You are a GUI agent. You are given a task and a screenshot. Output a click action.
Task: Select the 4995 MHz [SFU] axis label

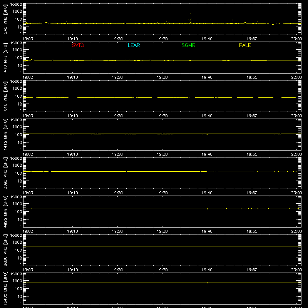click(x=5, y=211)
